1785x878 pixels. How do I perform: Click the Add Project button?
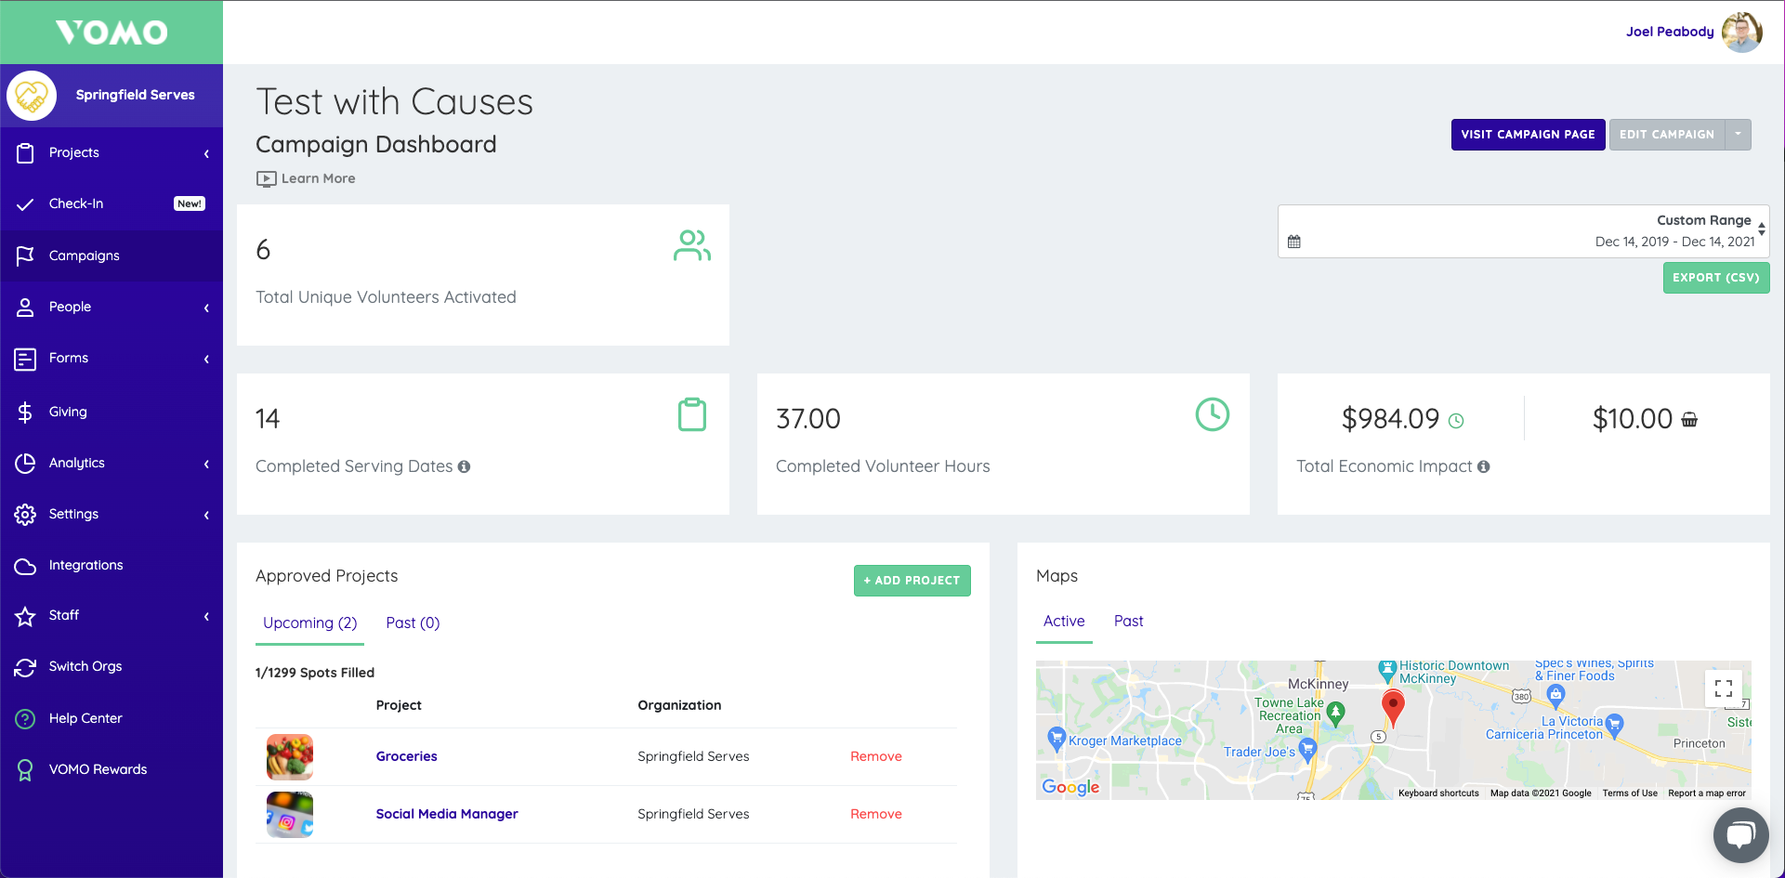coord(912,581)
